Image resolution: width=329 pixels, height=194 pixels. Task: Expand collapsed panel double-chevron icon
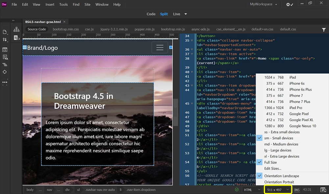pyautogui.click(x=13, y=20)
